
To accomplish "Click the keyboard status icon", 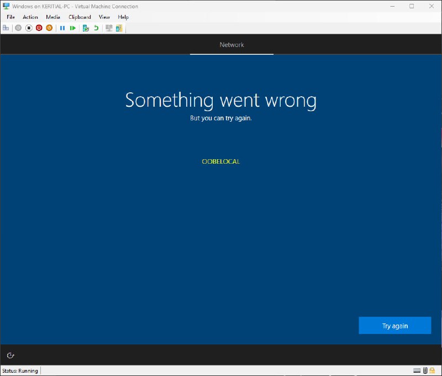I will pyautogui.click(x=416, y=370).
